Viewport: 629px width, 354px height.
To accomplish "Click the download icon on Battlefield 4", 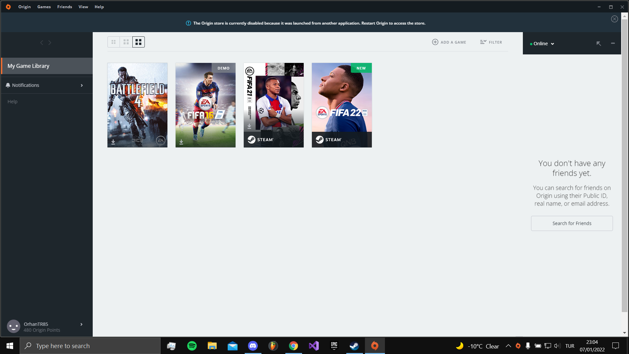I will coord(113,142).
